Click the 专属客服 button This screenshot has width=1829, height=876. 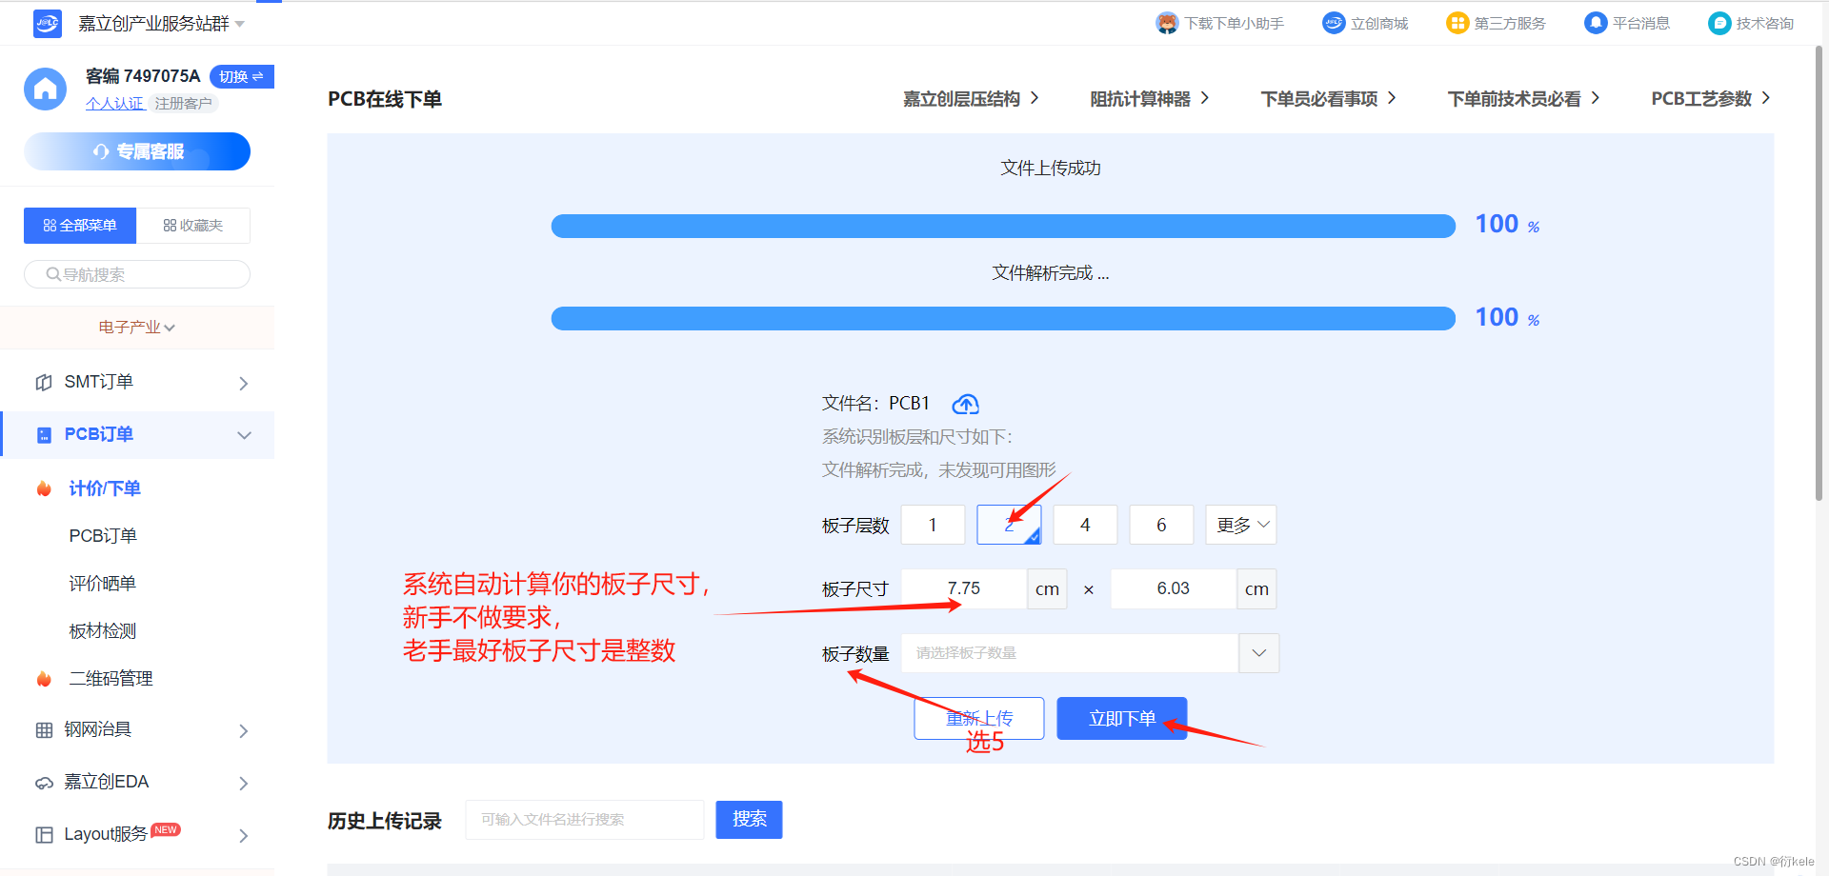137,151
